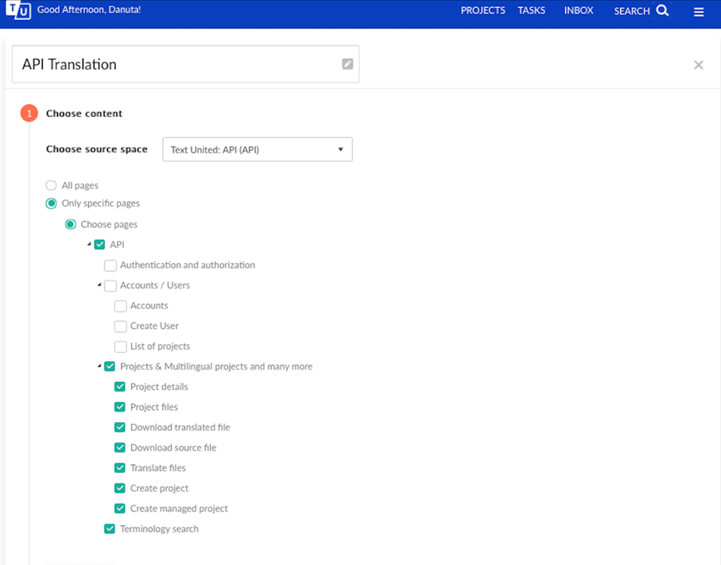Uncheck the Project details checkbox
The height and width of the screenshot is (565, 721).
point(120,387)
